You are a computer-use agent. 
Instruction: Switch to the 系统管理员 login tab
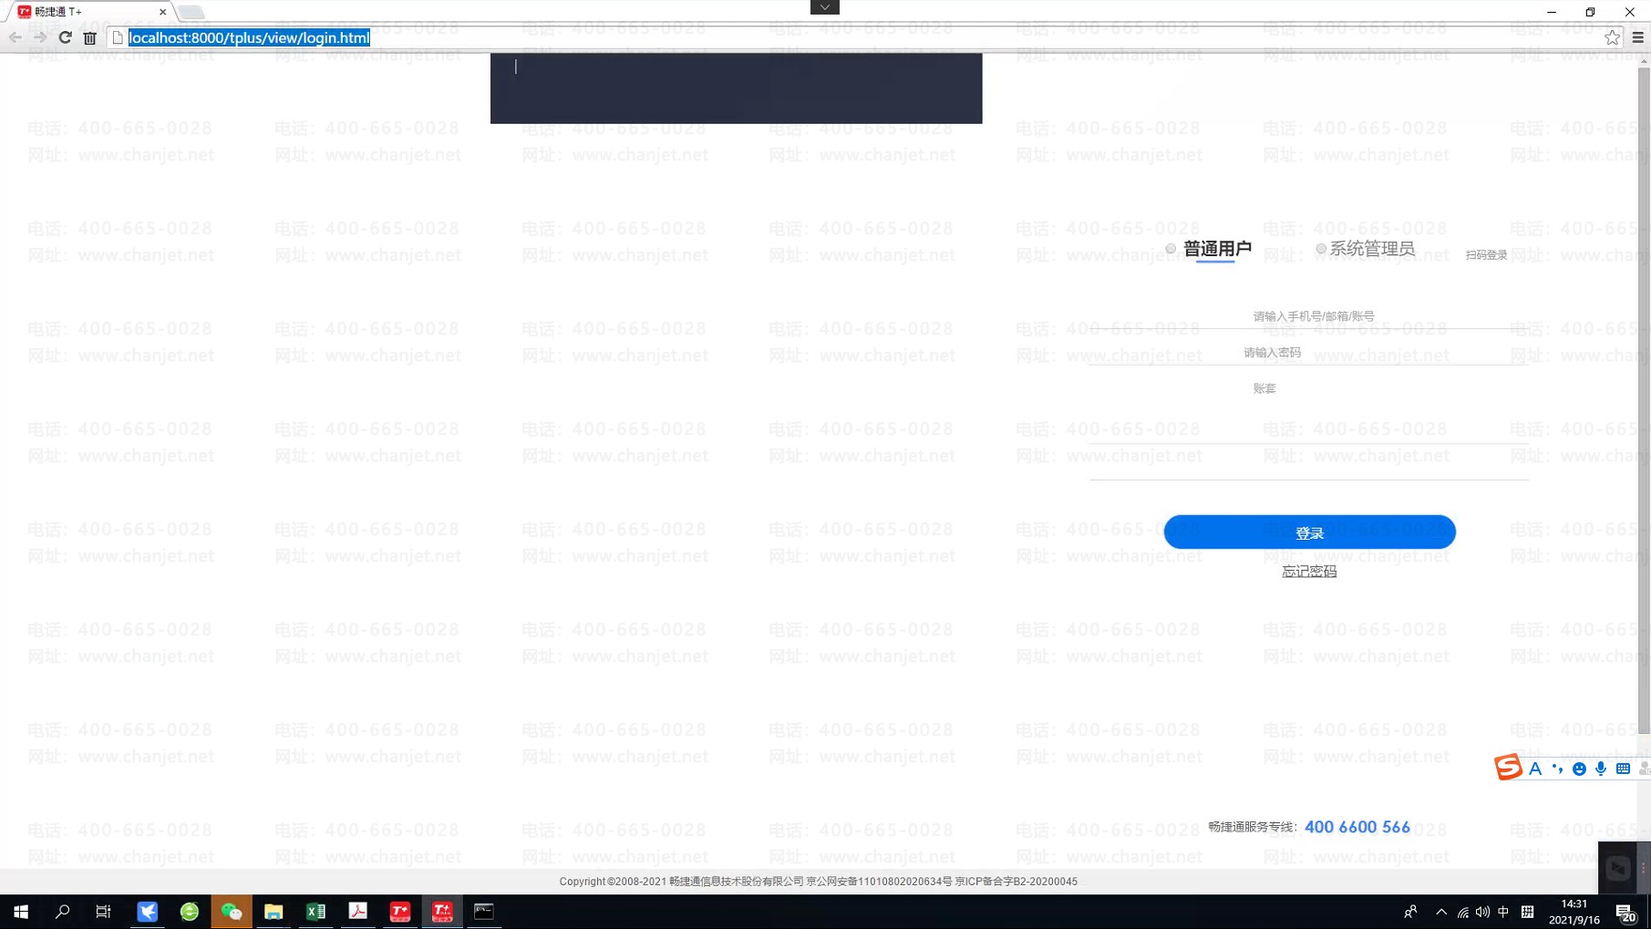tap(1372, 248)
